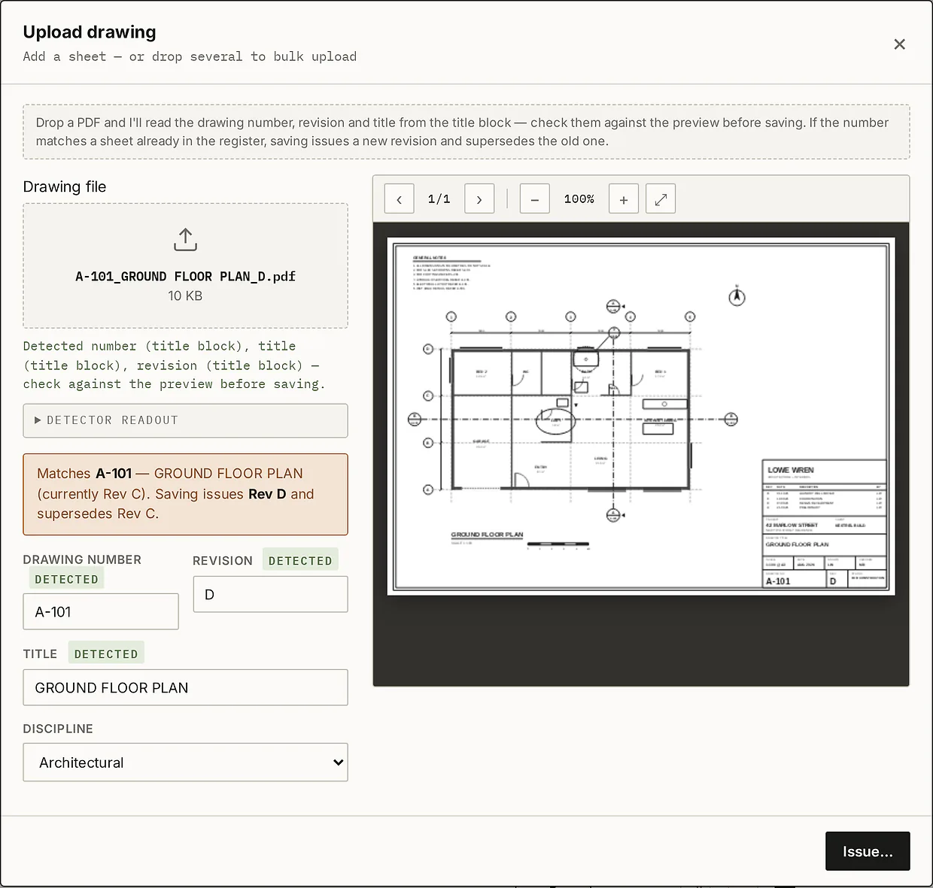Screen dimensions: 933x888
Task: Expand the Detector Readout section
Action: point(185,420)
